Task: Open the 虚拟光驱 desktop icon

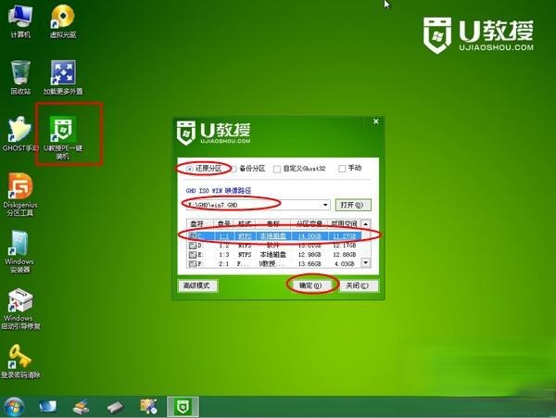Action: 63,21
